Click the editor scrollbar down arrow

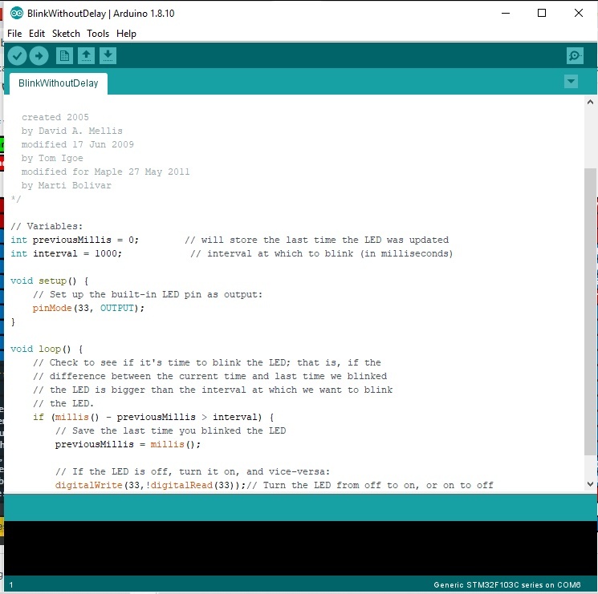[590, 484]
